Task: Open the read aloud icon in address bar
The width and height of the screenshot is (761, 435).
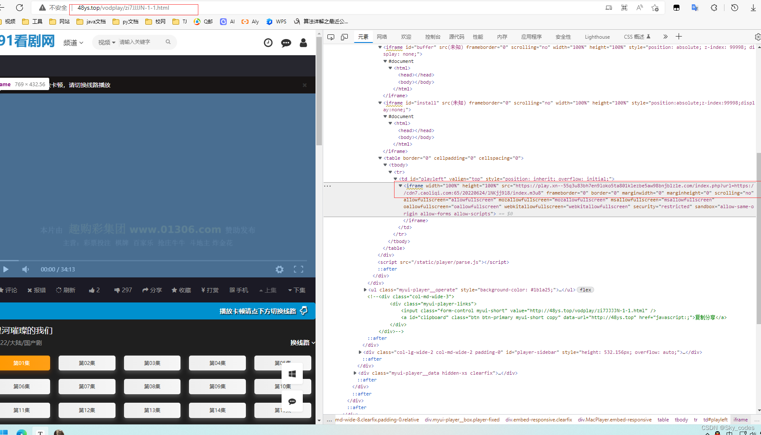Action: (x=640, y=8)
